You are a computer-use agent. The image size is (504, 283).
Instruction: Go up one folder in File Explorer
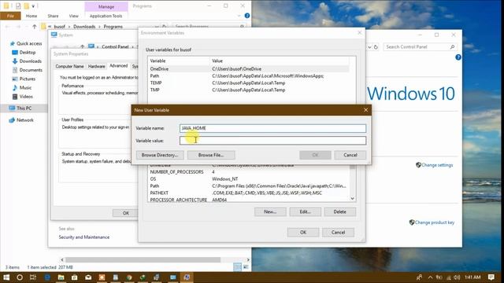(x=34, y=27)
